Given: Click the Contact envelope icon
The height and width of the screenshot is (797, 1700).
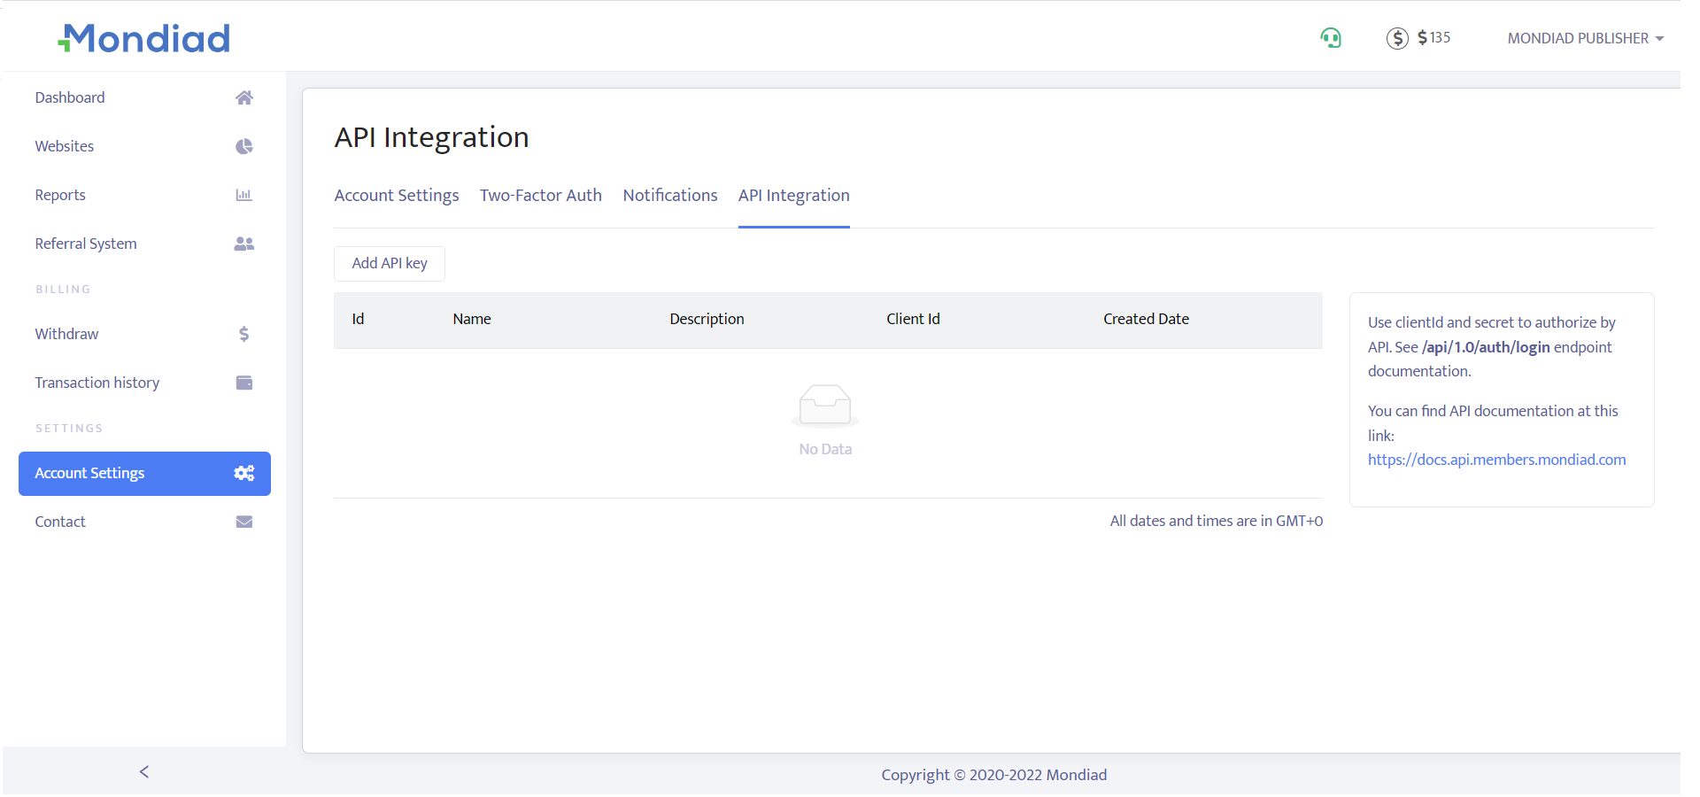Looking at the screenshot, I should coord(244,522).
